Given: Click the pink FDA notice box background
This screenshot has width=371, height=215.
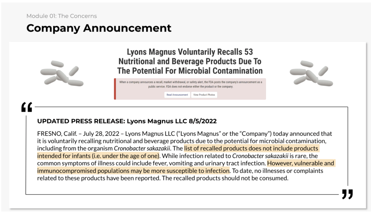Looking at the screenshot, I should click(x=191, y=89).
